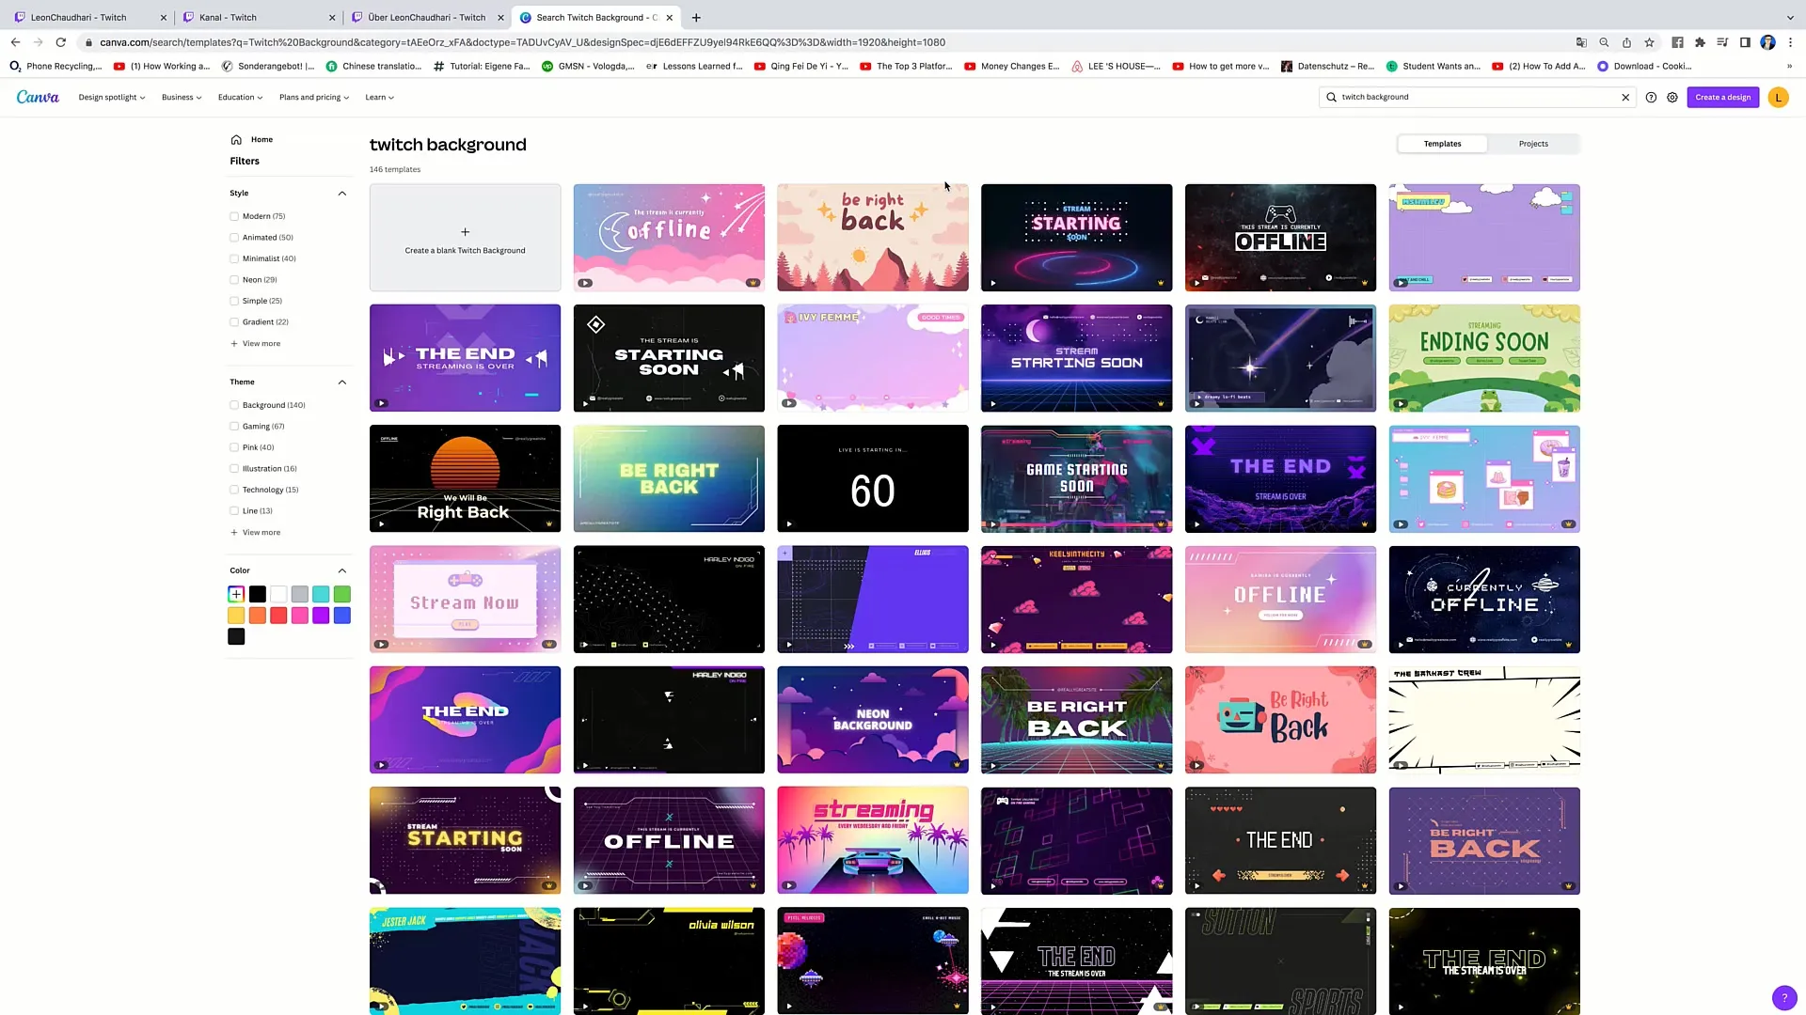This screenshot has width=1806, height=1015.
Task: Click the help question mark icon
Action: (x=1783, y=996)
